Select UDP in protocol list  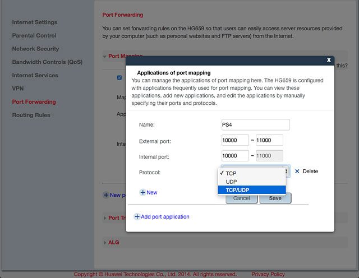252,182
